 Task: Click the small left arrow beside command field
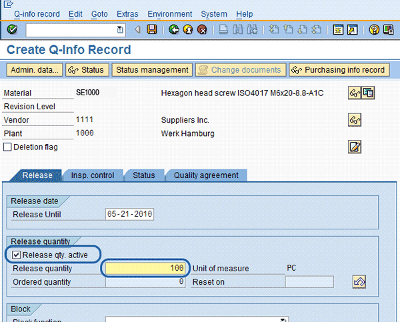[x=137, y=29]
